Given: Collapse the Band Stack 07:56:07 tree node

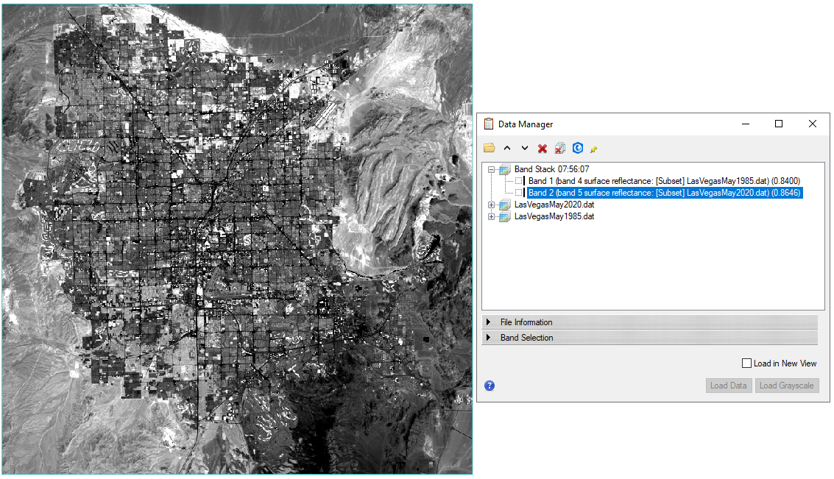Looking at the screenshot, I should coord(492,169).
